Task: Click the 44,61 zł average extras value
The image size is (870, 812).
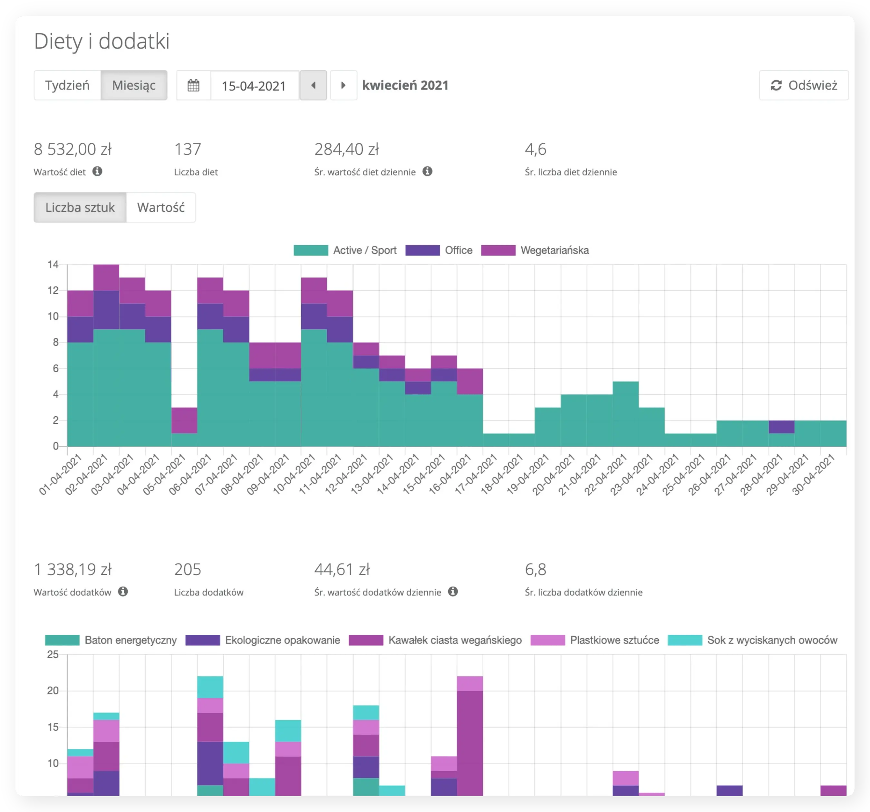Action: point(342,569)
